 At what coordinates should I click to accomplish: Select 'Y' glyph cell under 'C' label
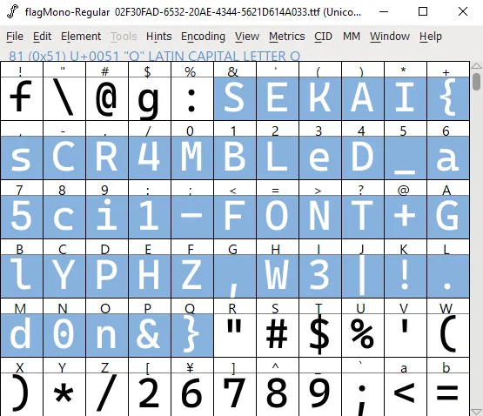64,276
